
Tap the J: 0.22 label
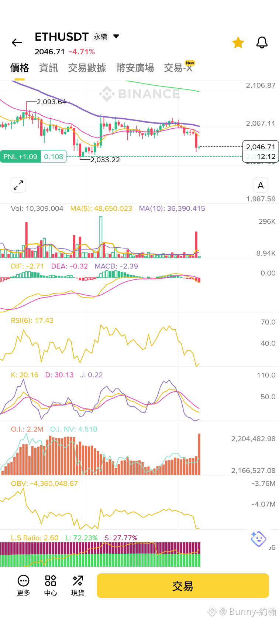coord(92,375)
